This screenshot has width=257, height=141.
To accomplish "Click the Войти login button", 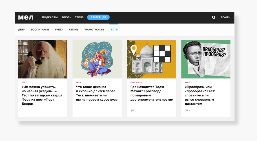I will pos(225,18).
